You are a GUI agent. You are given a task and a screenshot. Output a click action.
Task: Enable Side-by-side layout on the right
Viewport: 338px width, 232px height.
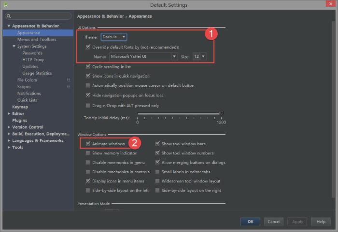pos(157,191)
